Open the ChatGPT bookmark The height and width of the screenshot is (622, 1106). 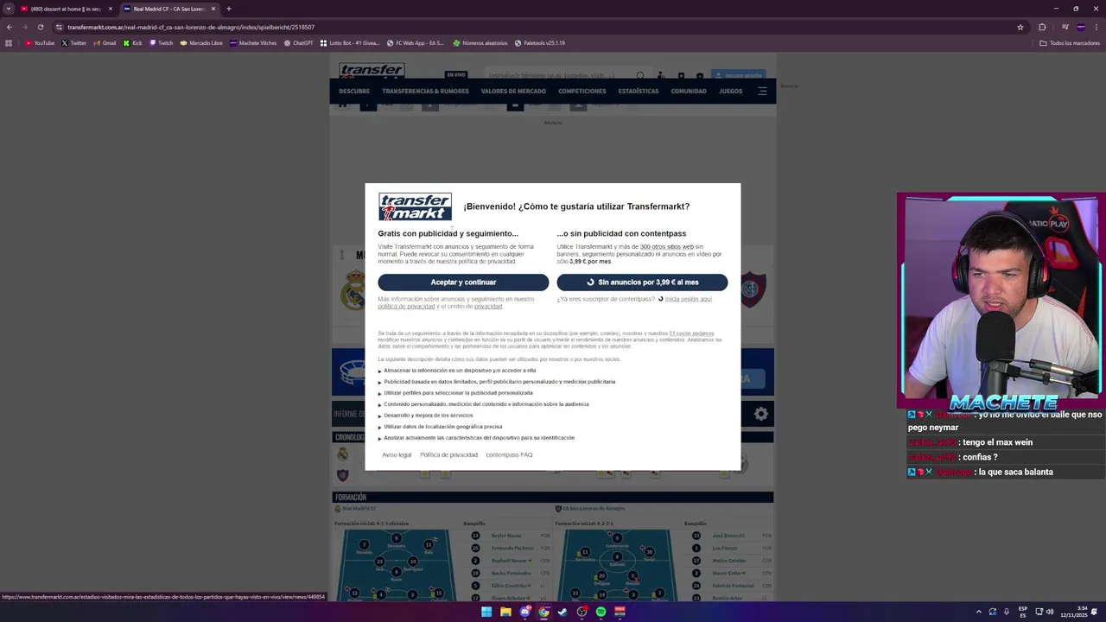click(x=299, y=42)
